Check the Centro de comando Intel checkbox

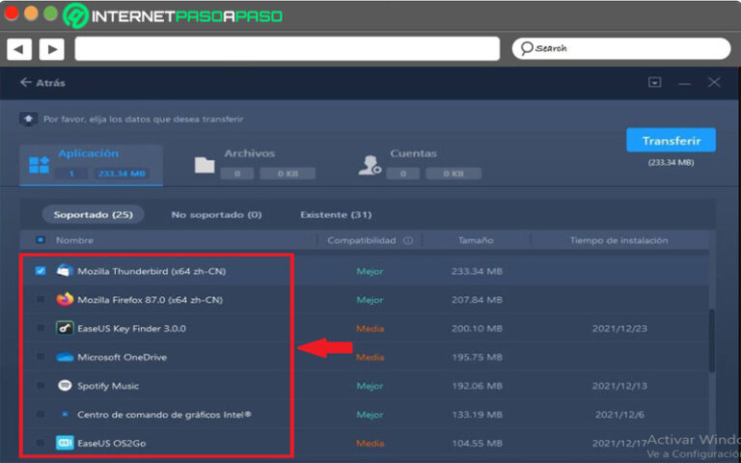[x=41, y=415]
